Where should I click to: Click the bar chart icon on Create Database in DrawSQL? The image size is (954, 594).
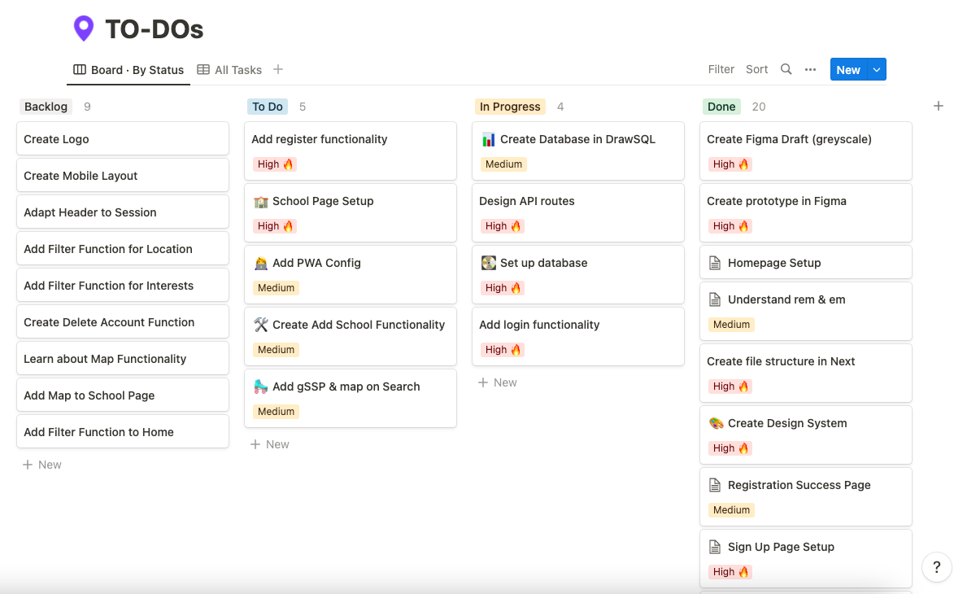[x=487, y=139]
